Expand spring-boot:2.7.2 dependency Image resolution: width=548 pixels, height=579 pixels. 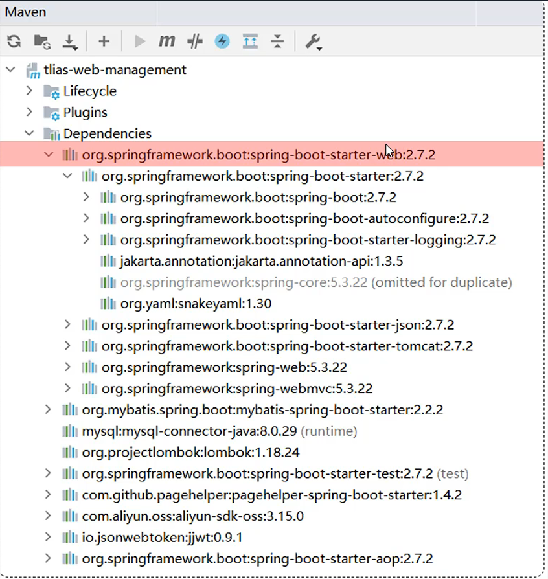pyautogui.click(x=86, y=197)
